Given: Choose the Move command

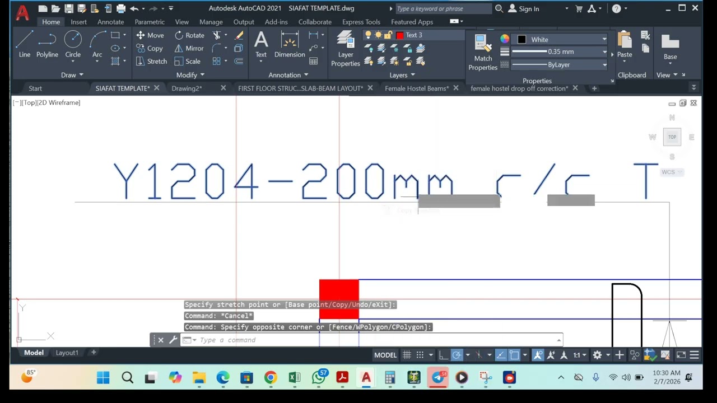Looking at the screenshot, I should [150, 35].
